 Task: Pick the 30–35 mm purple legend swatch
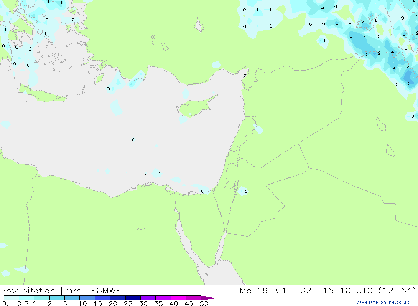tap(148, 298)
